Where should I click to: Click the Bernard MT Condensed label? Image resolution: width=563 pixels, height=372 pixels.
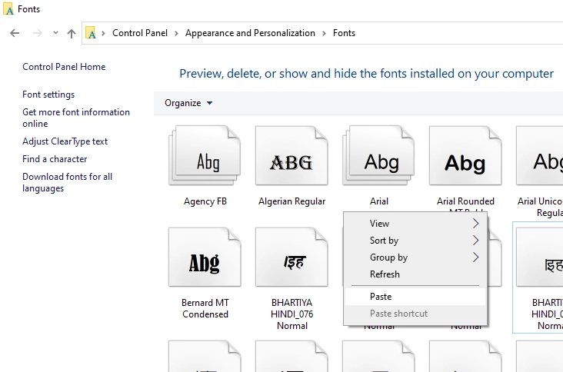205,308
